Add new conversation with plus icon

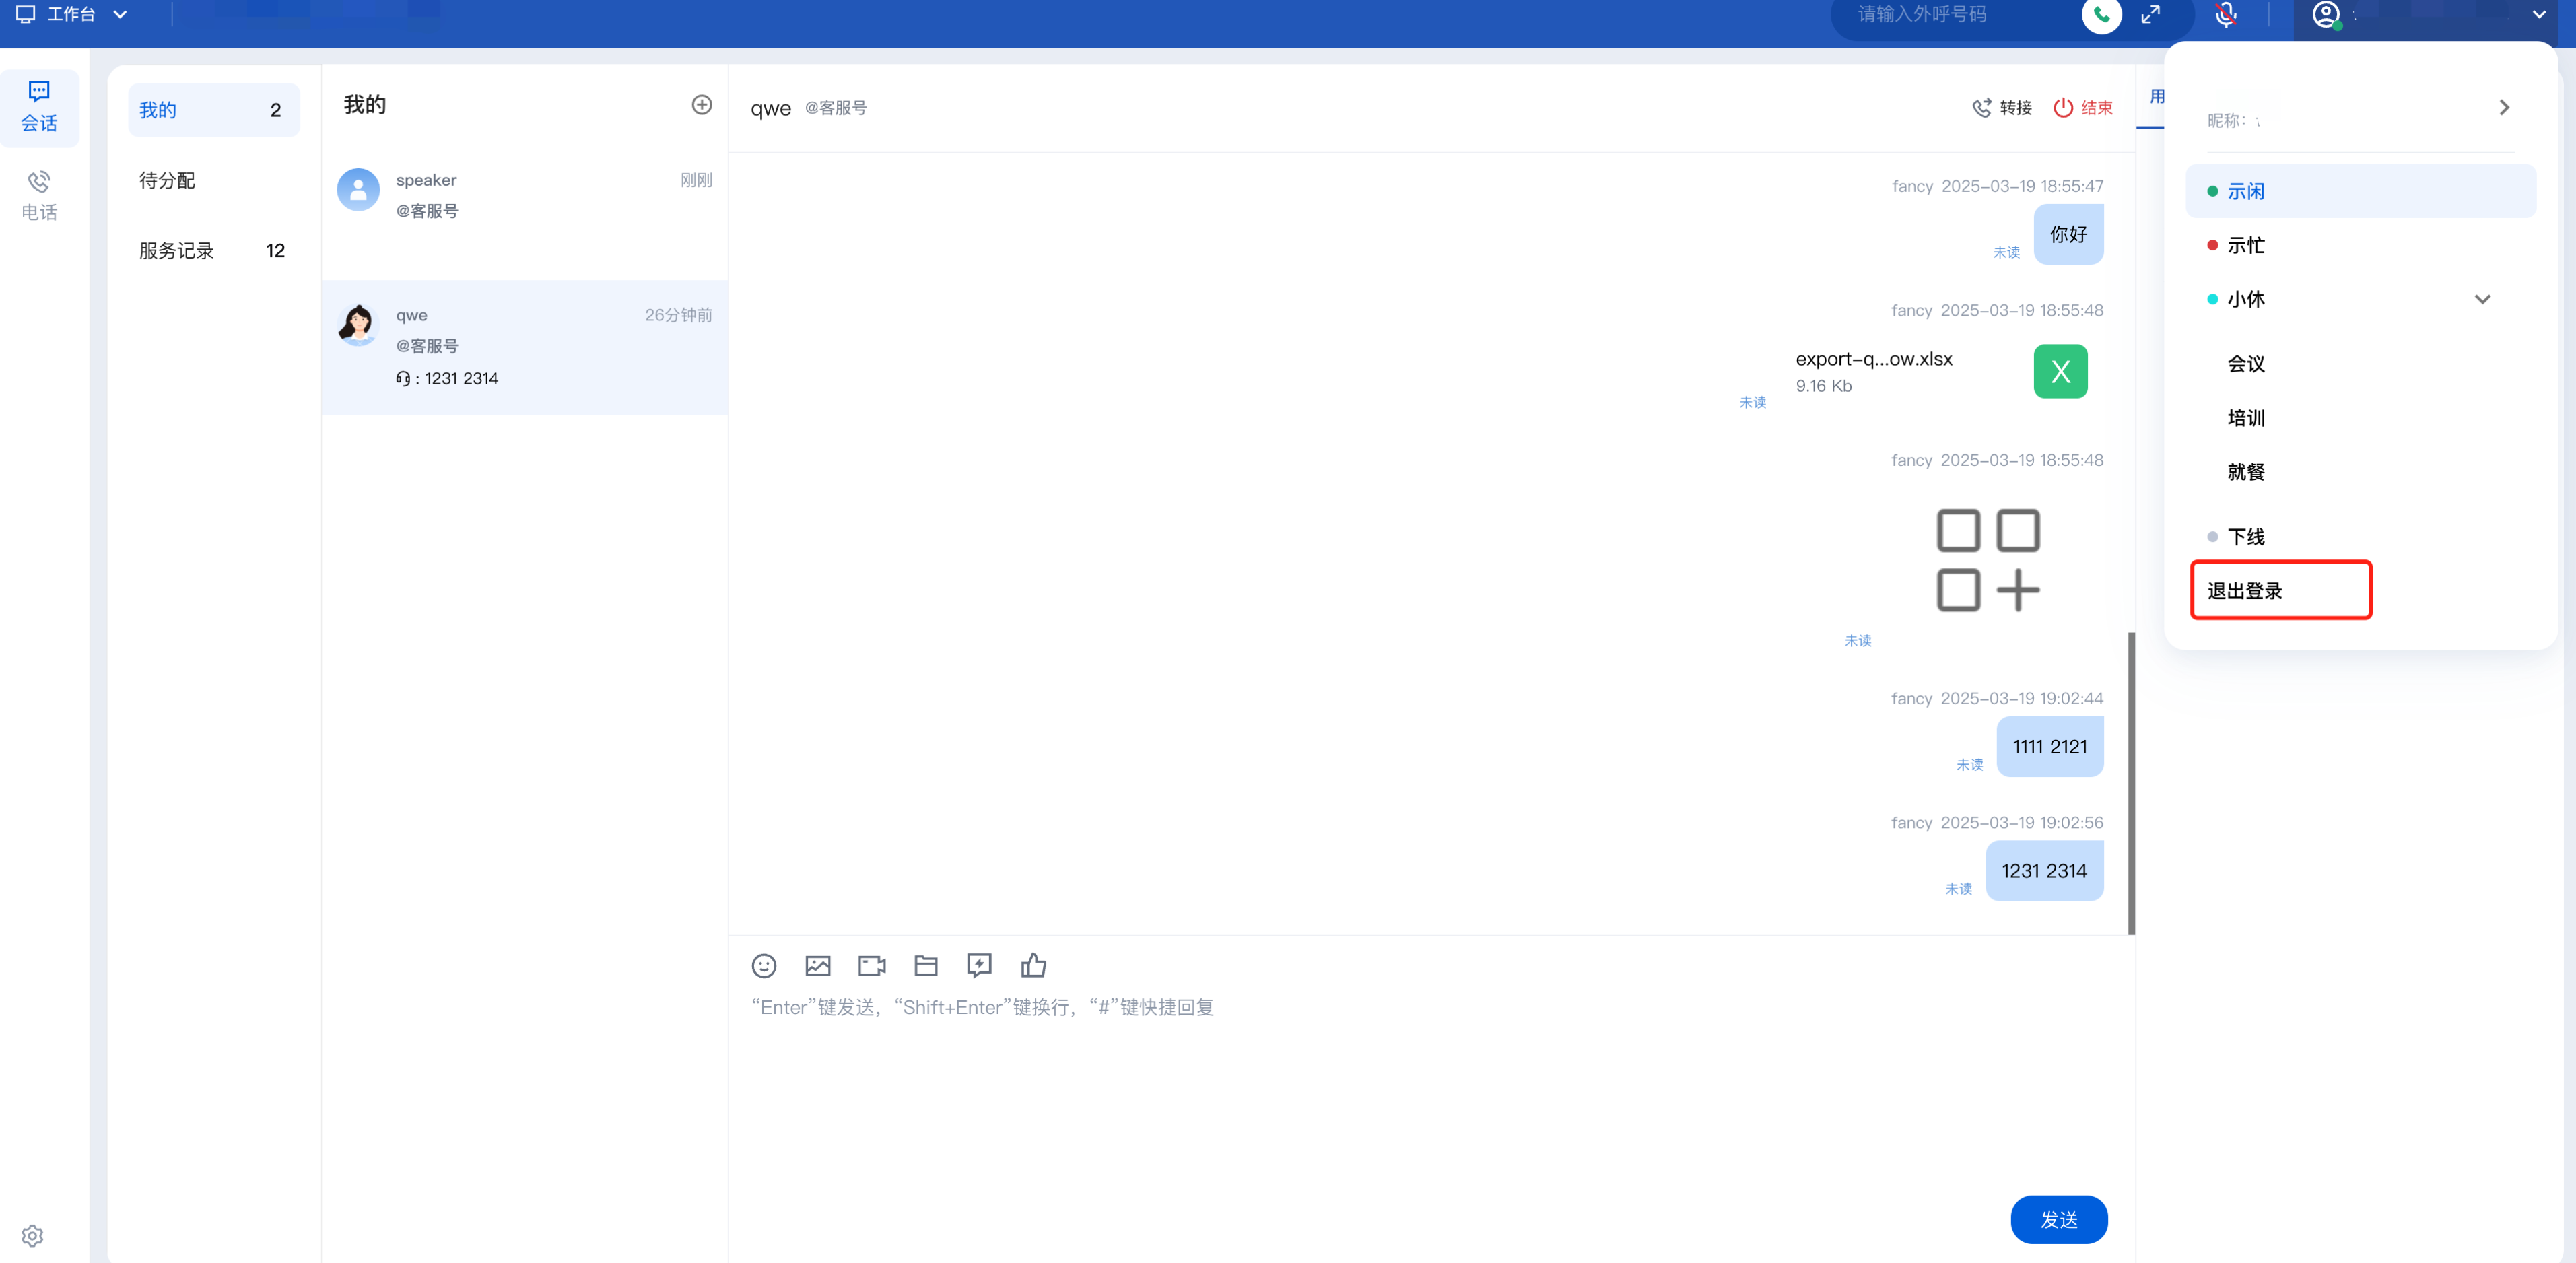tap(702, 105)
